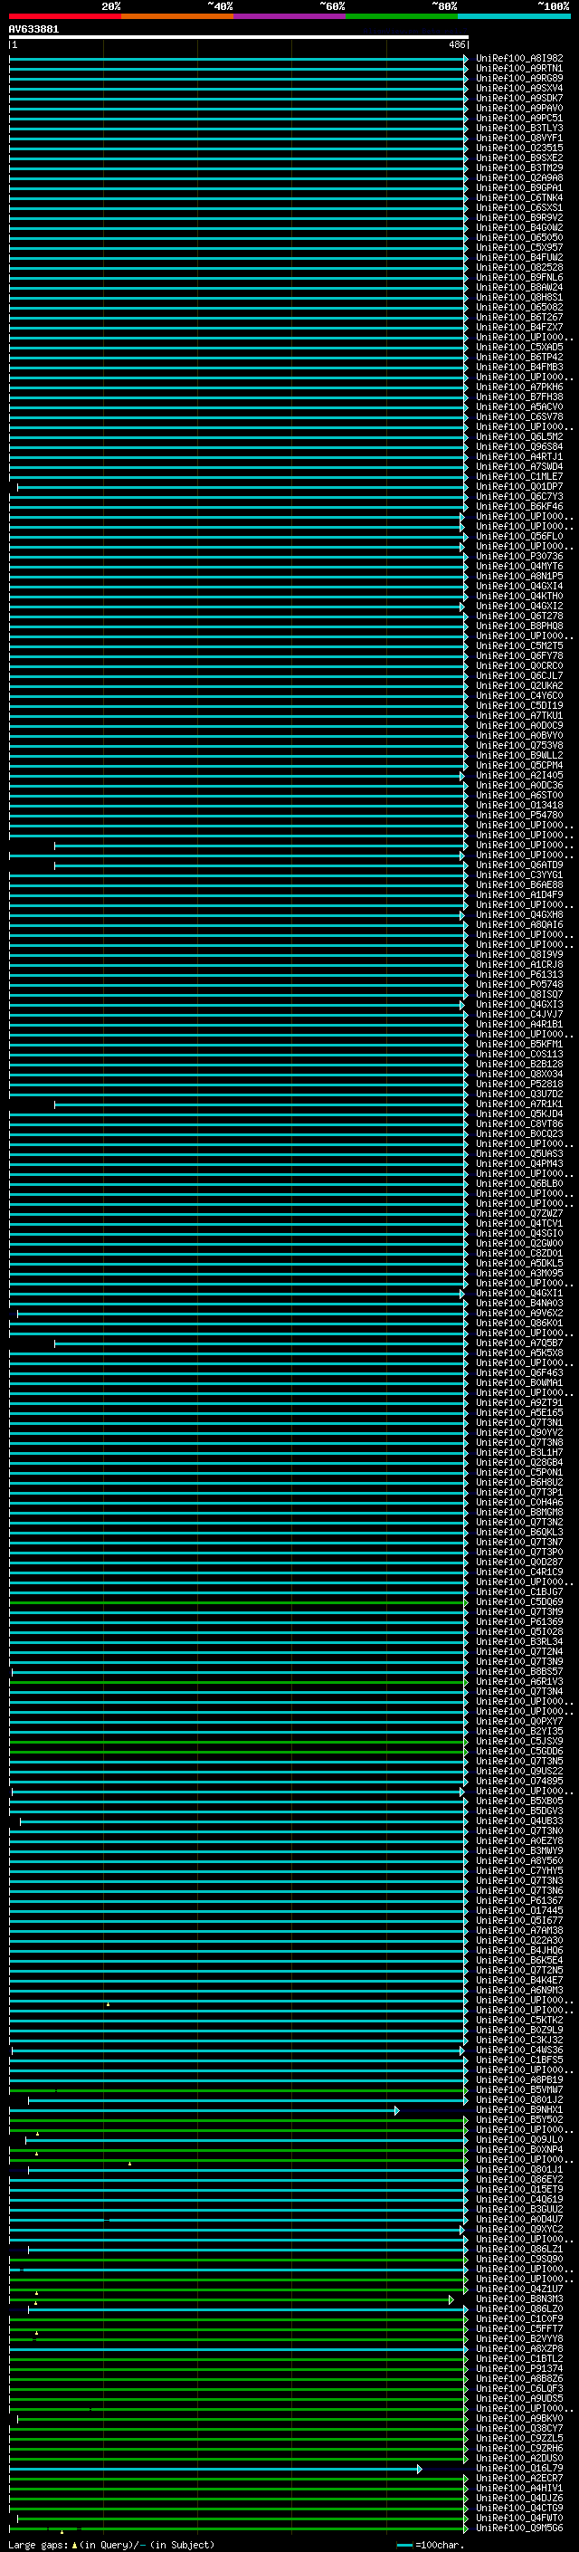
Task: Select the UniRef100_B9FNL6 label
Action: (518, 277)
